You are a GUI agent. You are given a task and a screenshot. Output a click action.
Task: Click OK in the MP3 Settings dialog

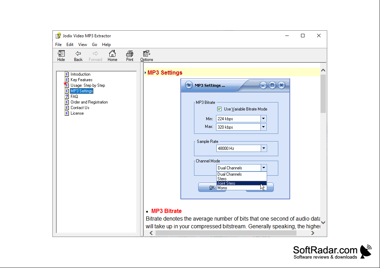[207, 187]
